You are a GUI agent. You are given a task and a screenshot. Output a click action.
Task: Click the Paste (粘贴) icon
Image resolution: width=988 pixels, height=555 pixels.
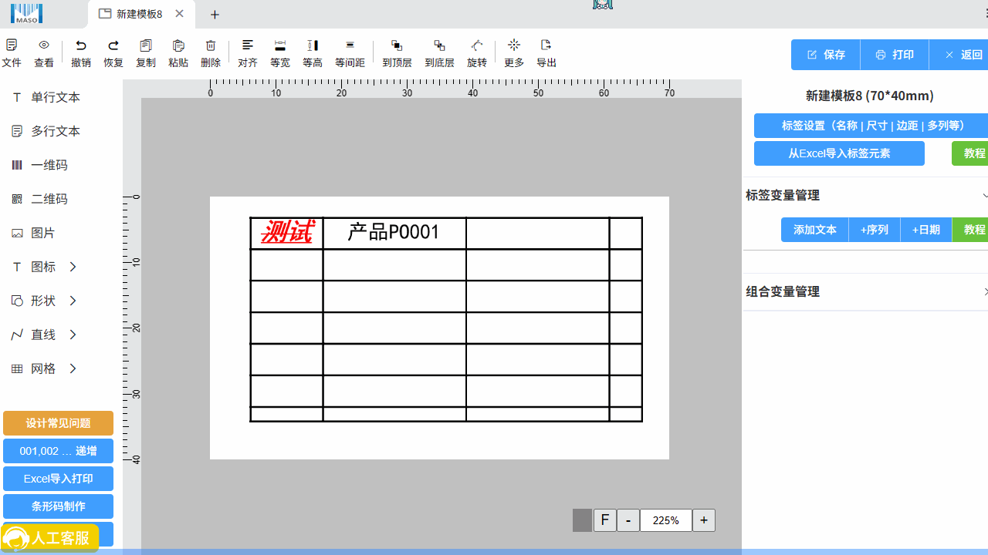pyautogui.click(x=178, y=46)
